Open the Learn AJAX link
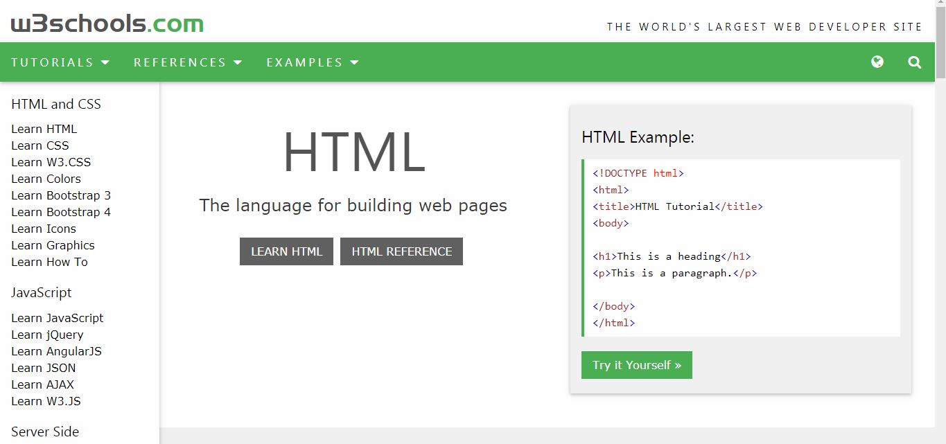Viewport: 946px width, 444px height. [43, 384]
